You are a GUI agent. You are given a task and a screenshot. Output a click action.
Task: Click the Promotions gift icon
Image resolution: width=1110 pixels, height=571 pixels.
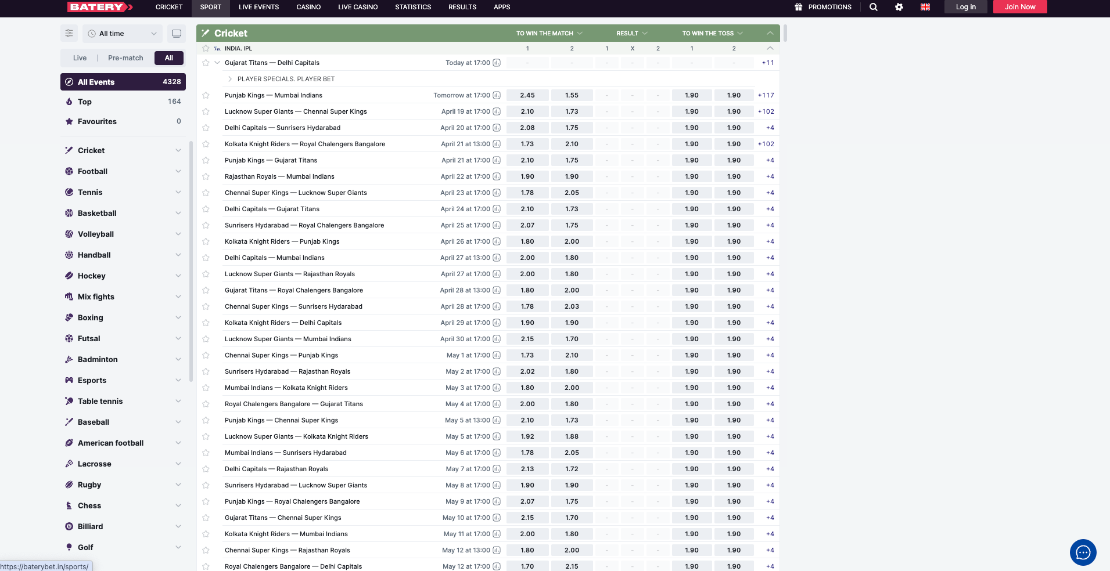click(799, 7)
